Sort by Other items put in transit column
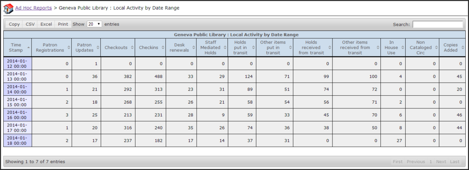The width and height of the screenshot is (469, 170). coord(274,47)
